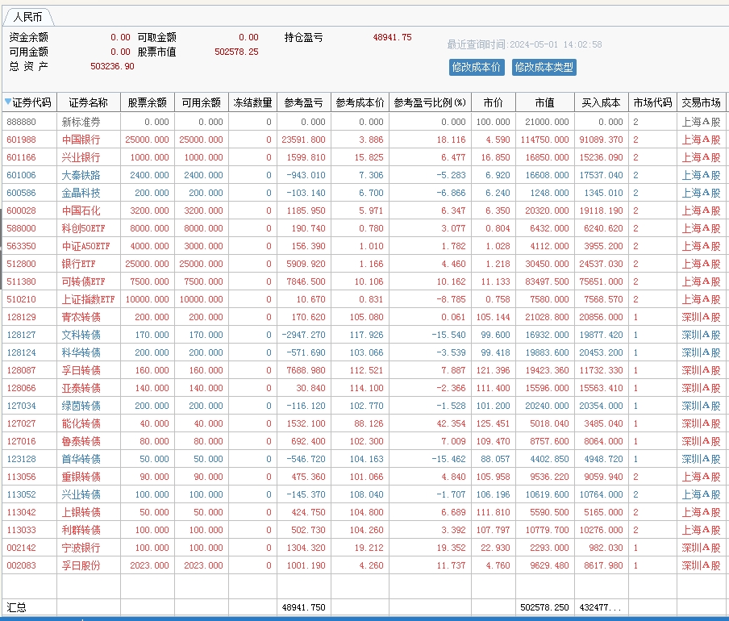729x621 pixels.
Task: Click the 市价 column header
Action: (x=494, y=102)
